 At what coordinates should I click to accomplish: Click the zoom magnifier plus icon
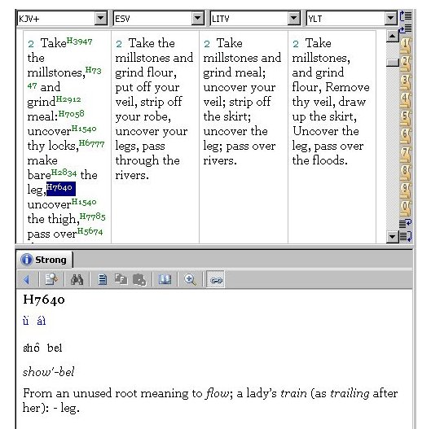(190, 280)
